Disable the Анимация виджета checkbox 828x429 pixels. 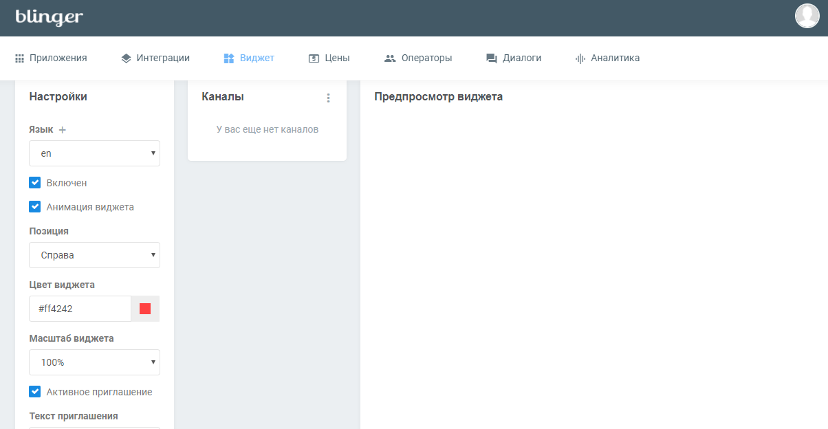[x=35, y=206]
